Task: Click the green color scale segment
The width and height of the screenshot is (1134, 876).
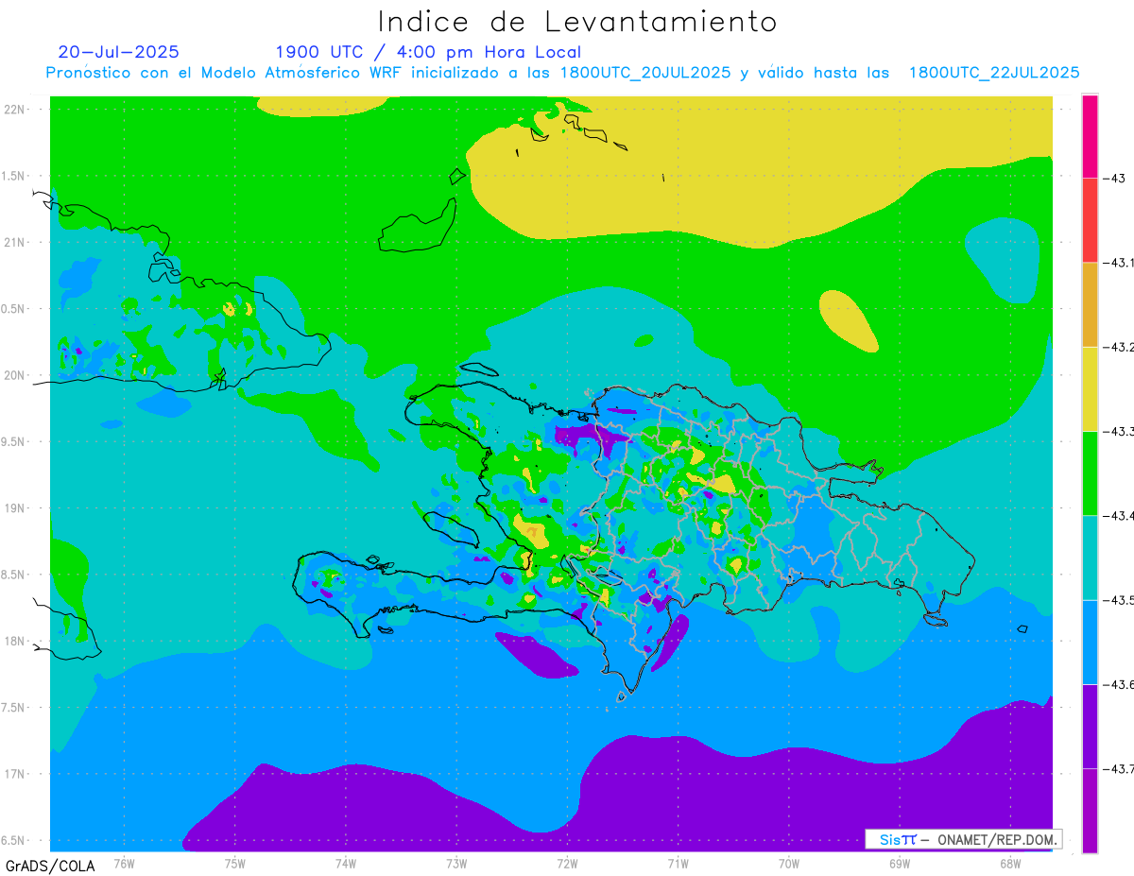Action: click(1090, 472)
